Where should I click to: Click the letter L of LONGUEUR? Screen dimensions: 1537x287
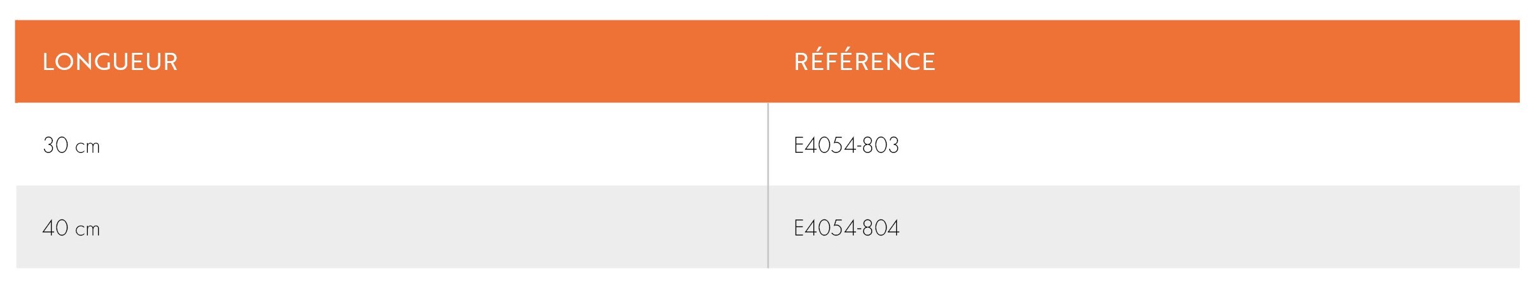tap(48, 62)
